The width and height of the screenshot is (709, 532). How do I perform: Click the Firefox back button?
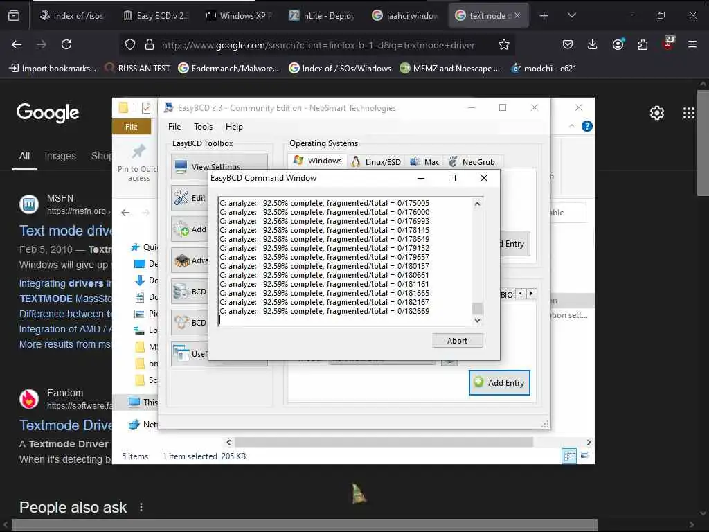(17, 44)
